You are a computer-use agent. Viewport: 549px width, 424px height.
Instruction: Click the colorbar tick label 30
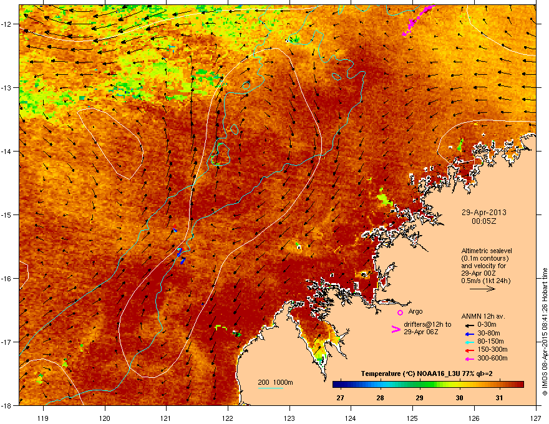tap(459, 398)
